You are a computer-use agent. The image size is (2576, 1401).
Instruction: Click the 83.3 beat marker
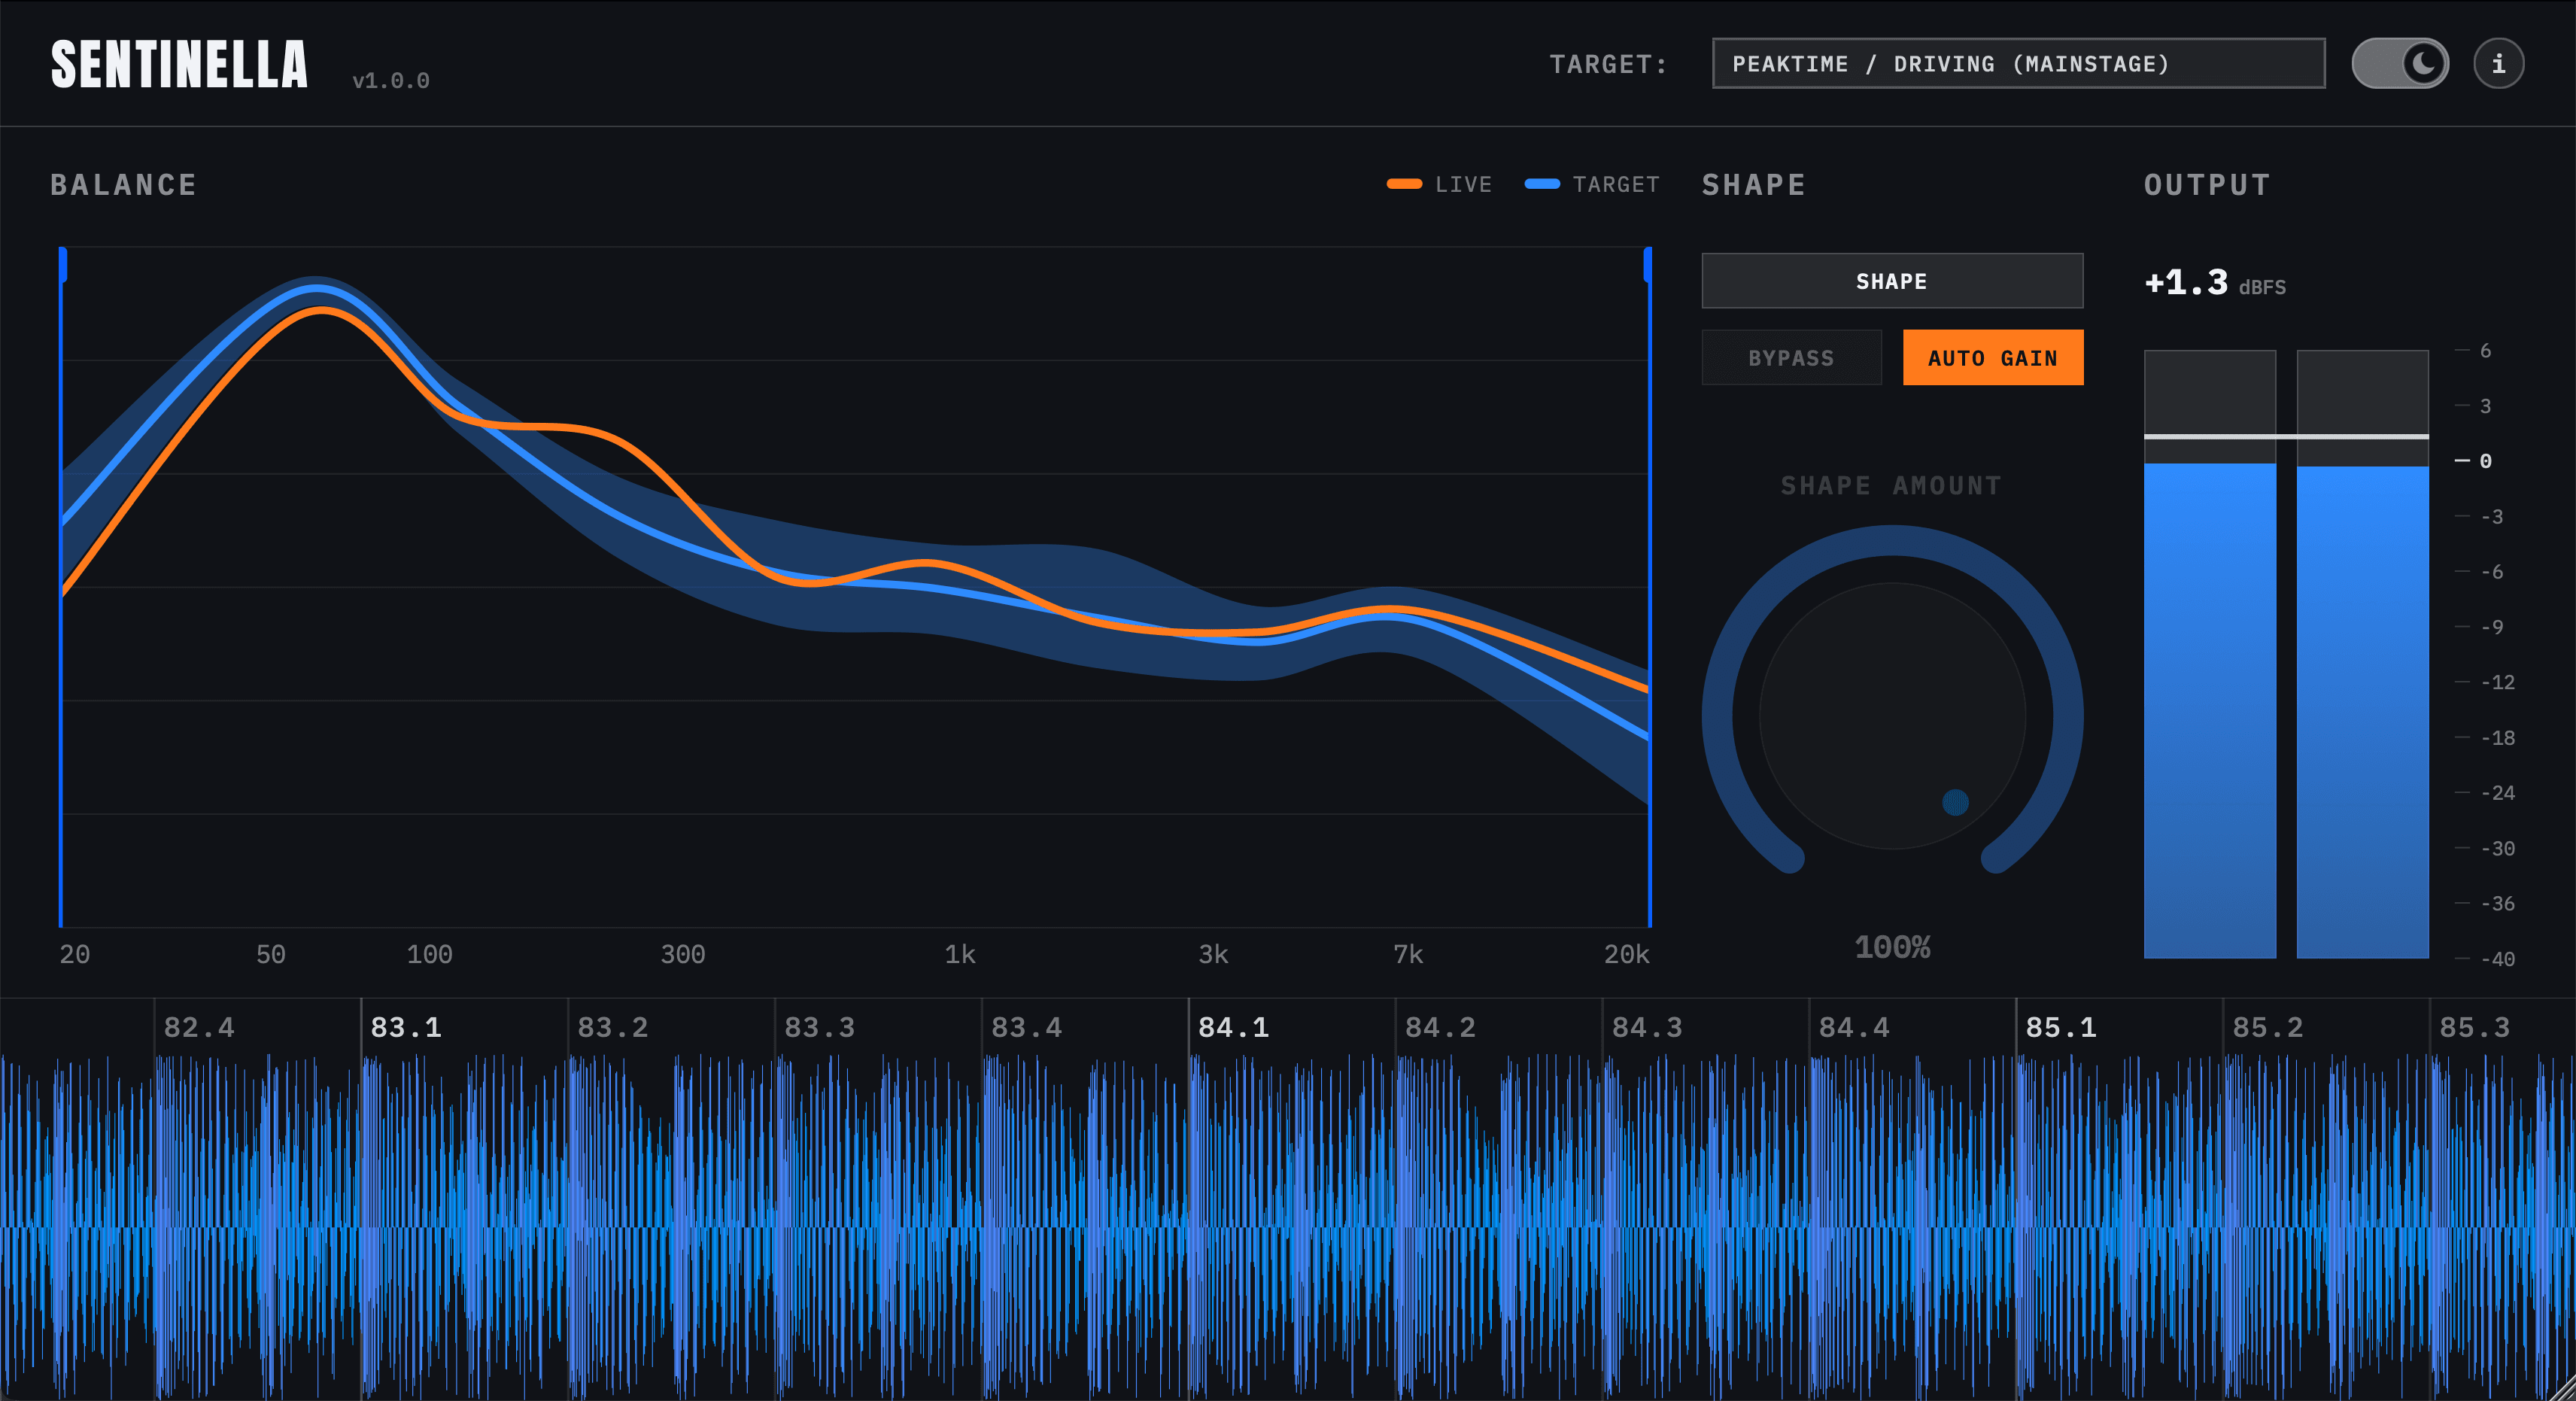click(x=820, y=1027)
